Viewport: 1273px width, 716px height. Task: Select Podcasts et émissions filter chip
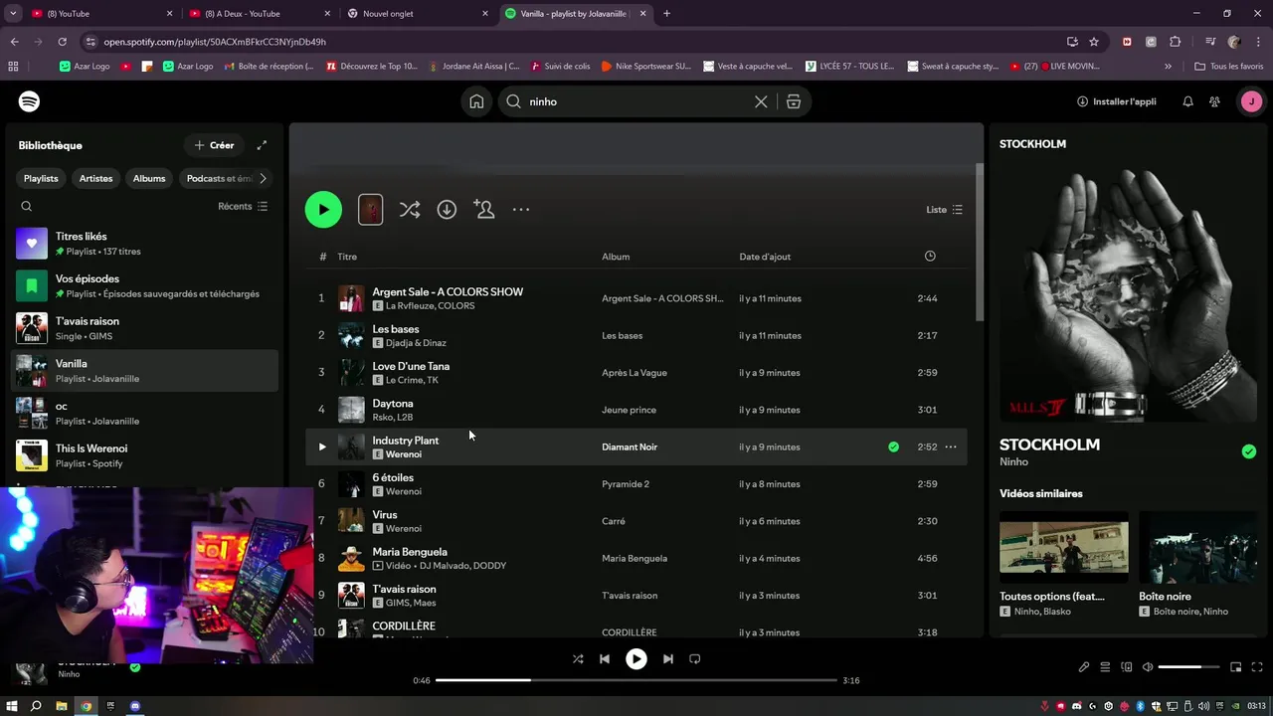pyautogui.click(x=219, y=178)
